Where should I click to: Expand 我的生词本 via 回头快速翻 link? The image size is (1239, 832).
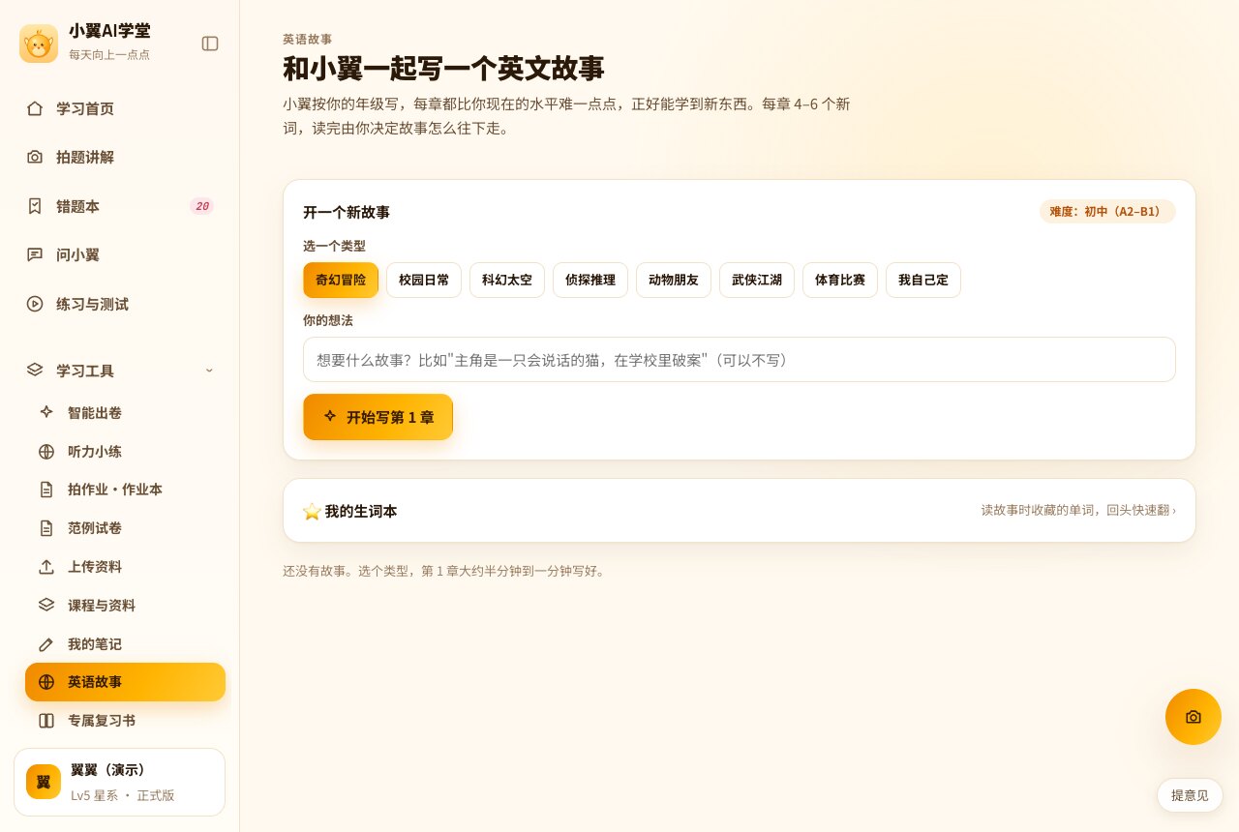pyautogui.click(x=1078, y=510)
